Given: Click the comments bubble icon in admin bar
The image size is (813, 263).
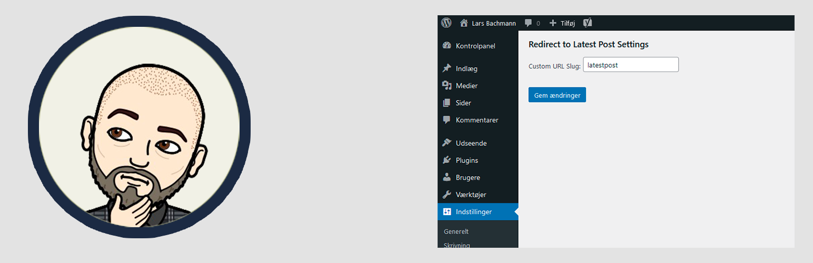Looking at the screenshot, I should click(529, 23).
